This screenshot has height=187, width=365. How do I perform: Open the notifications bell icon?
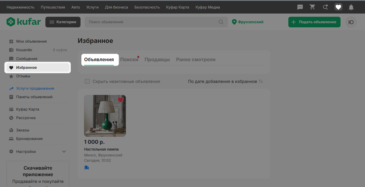tap(351, 7)
